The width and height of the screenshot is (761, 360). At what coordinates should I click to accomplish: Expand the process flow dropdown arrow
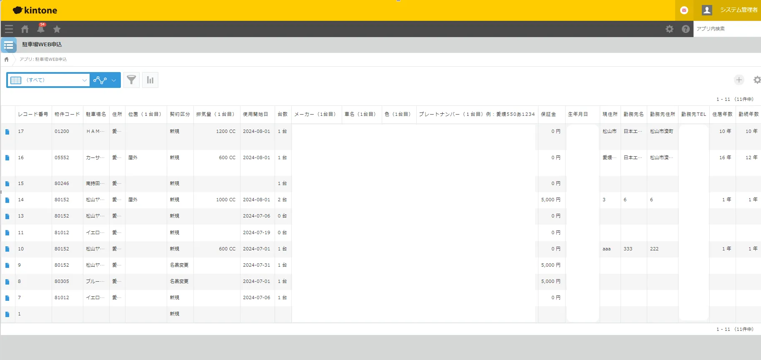(114, 80)
